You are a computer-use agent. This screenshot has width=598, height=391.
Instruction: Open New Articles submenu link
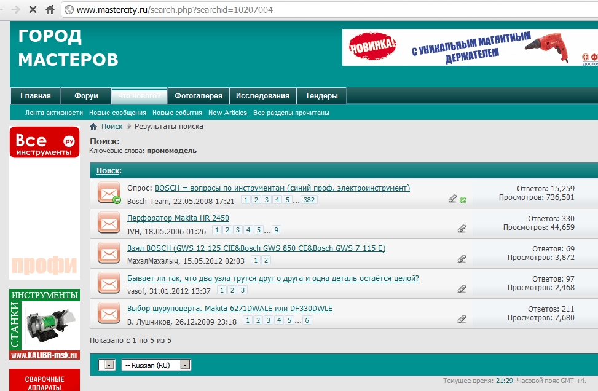click(x=227, y=113)
